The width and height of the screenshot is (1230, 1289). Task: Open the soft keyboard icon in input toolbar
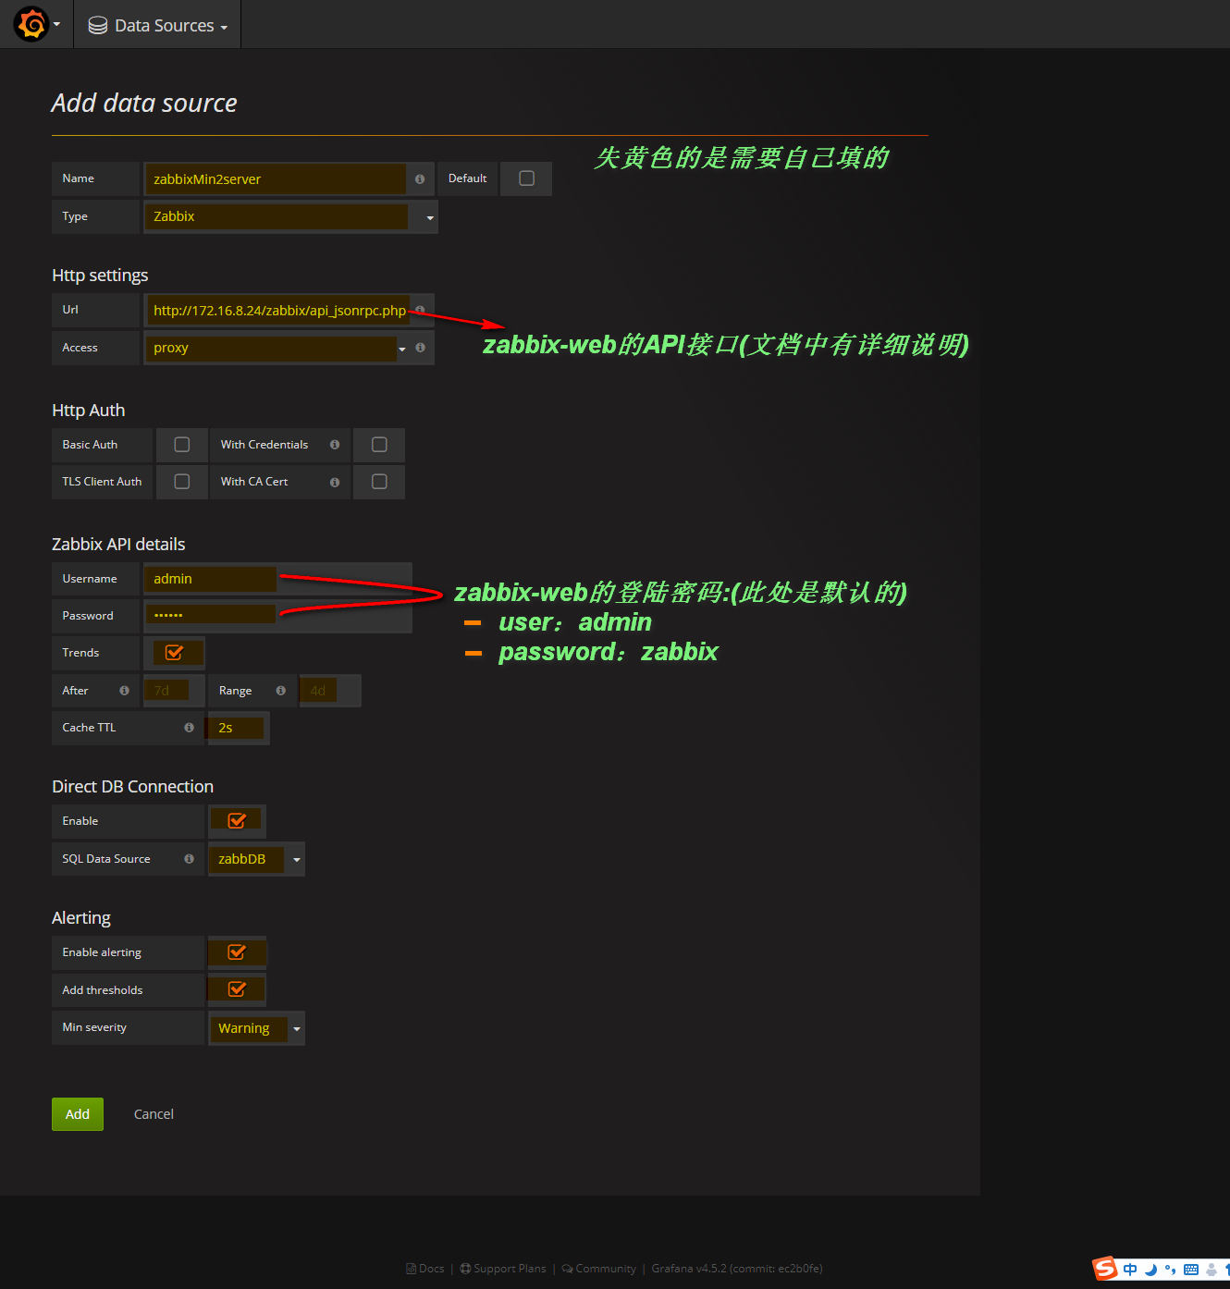(1191, 1270)
